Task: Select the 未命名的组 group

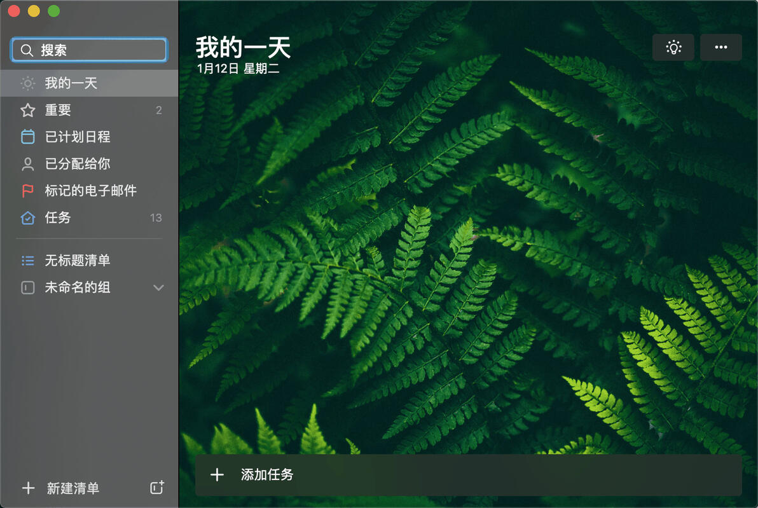Action: (x=90, y=287)
